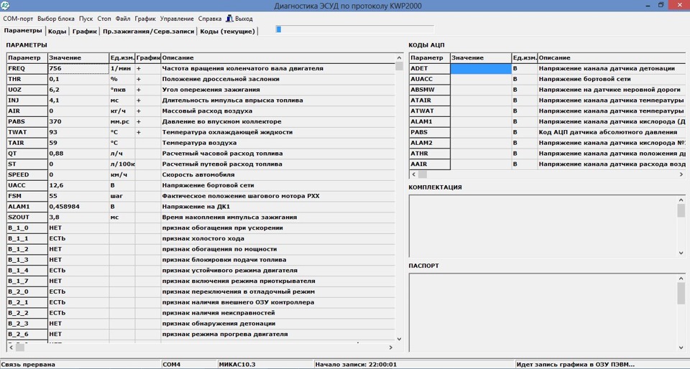Image resolution: width=690 pixels, height=369 pixels.
Task: Open the Выбор блока menu
Action: [56, 19]
